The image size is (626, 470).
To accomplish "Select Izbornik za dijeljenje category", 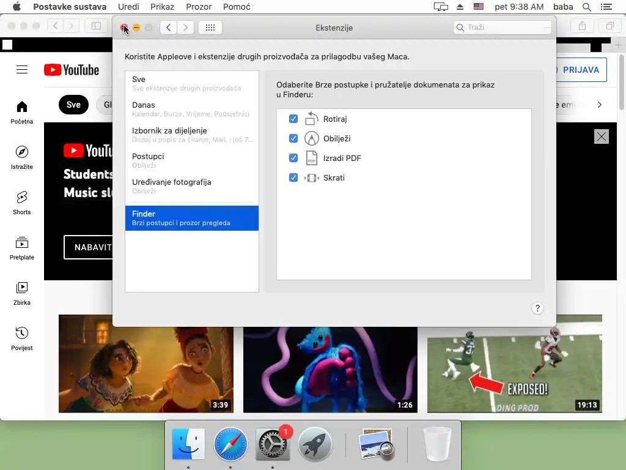I will 191,135.
